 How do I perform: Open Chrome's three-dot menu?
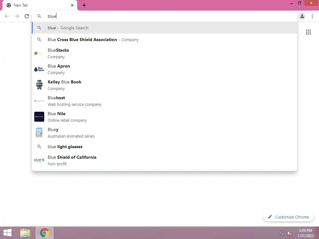click(312, 16)
